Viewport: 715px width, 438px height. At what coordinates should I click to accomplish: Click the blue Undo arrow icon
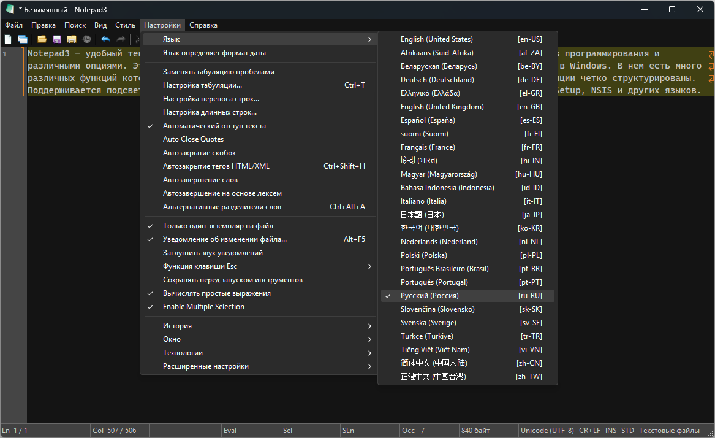coord(106,39)
